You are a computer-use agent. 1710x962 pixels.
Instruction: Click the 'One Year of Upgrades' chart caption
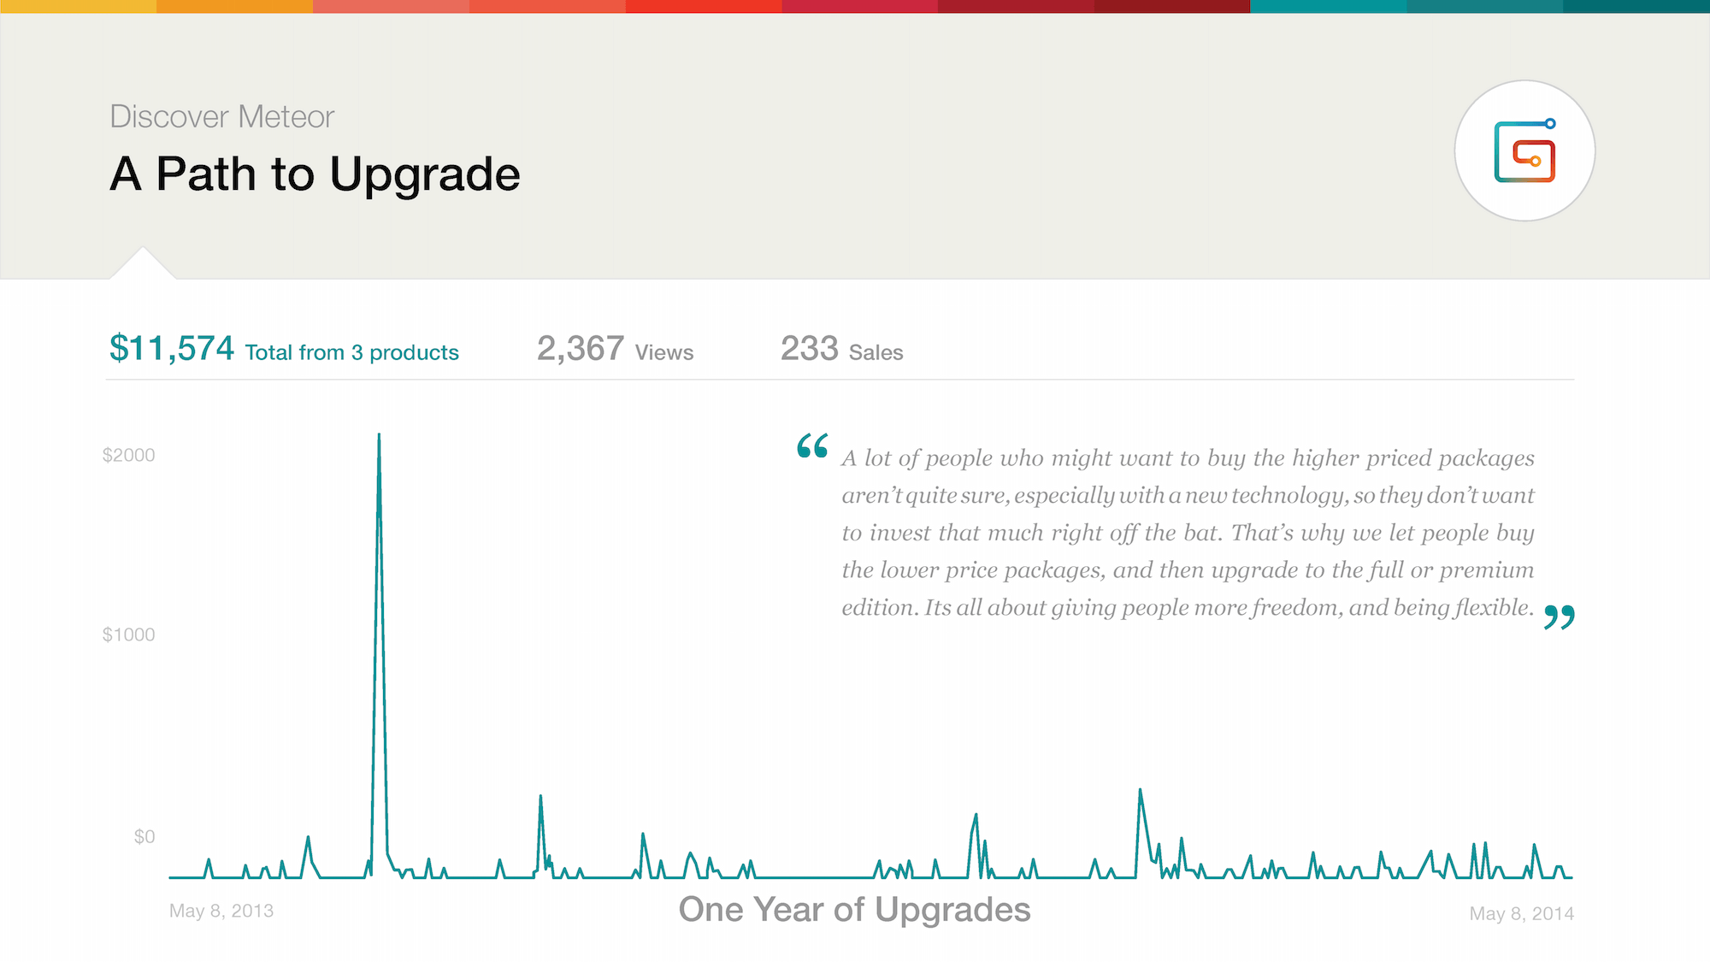coord(855,909)
